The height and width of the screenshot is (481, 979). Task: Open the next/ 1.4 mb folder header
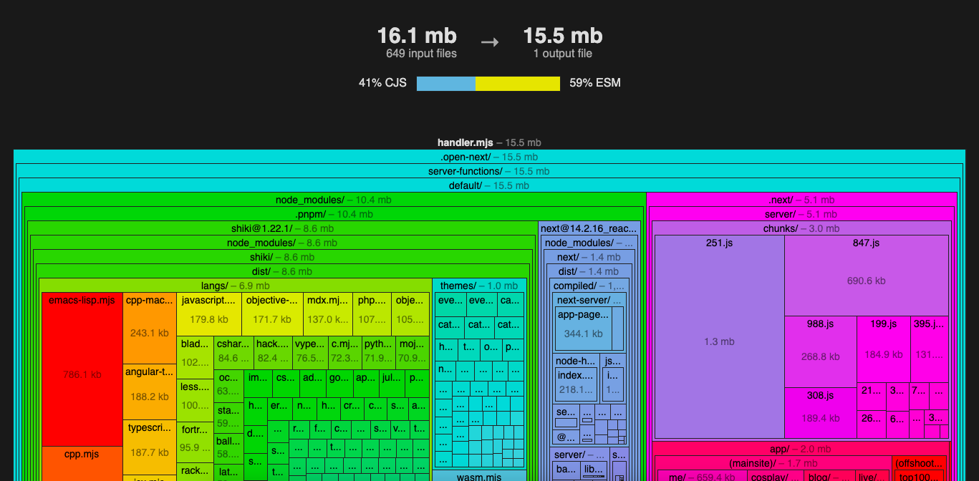coord(589,257)
